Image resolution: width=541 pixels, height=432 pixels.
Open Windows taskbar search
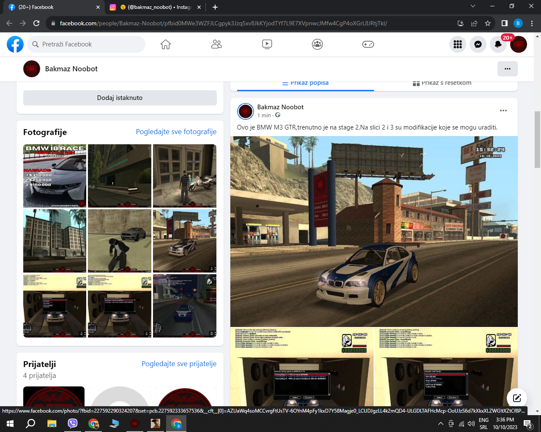[x=30, y=424]
